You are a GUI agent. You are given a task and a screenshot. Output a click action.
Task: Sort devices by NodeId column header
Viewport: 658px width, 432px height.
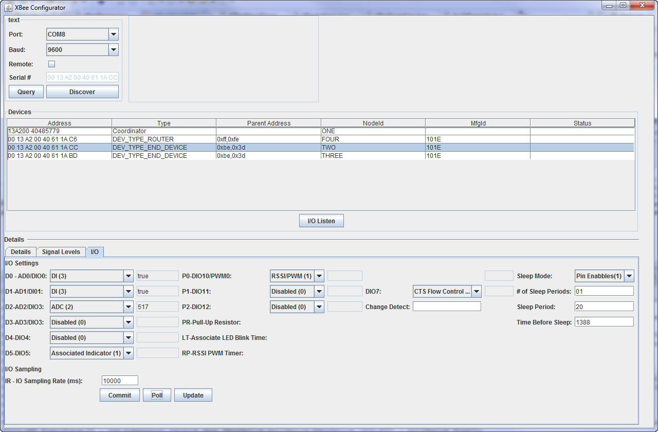(373, 123)
